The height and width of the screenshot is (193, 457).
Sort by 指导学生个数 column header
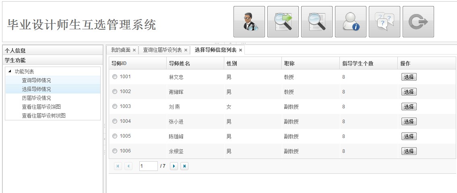(x=368, y=63)
